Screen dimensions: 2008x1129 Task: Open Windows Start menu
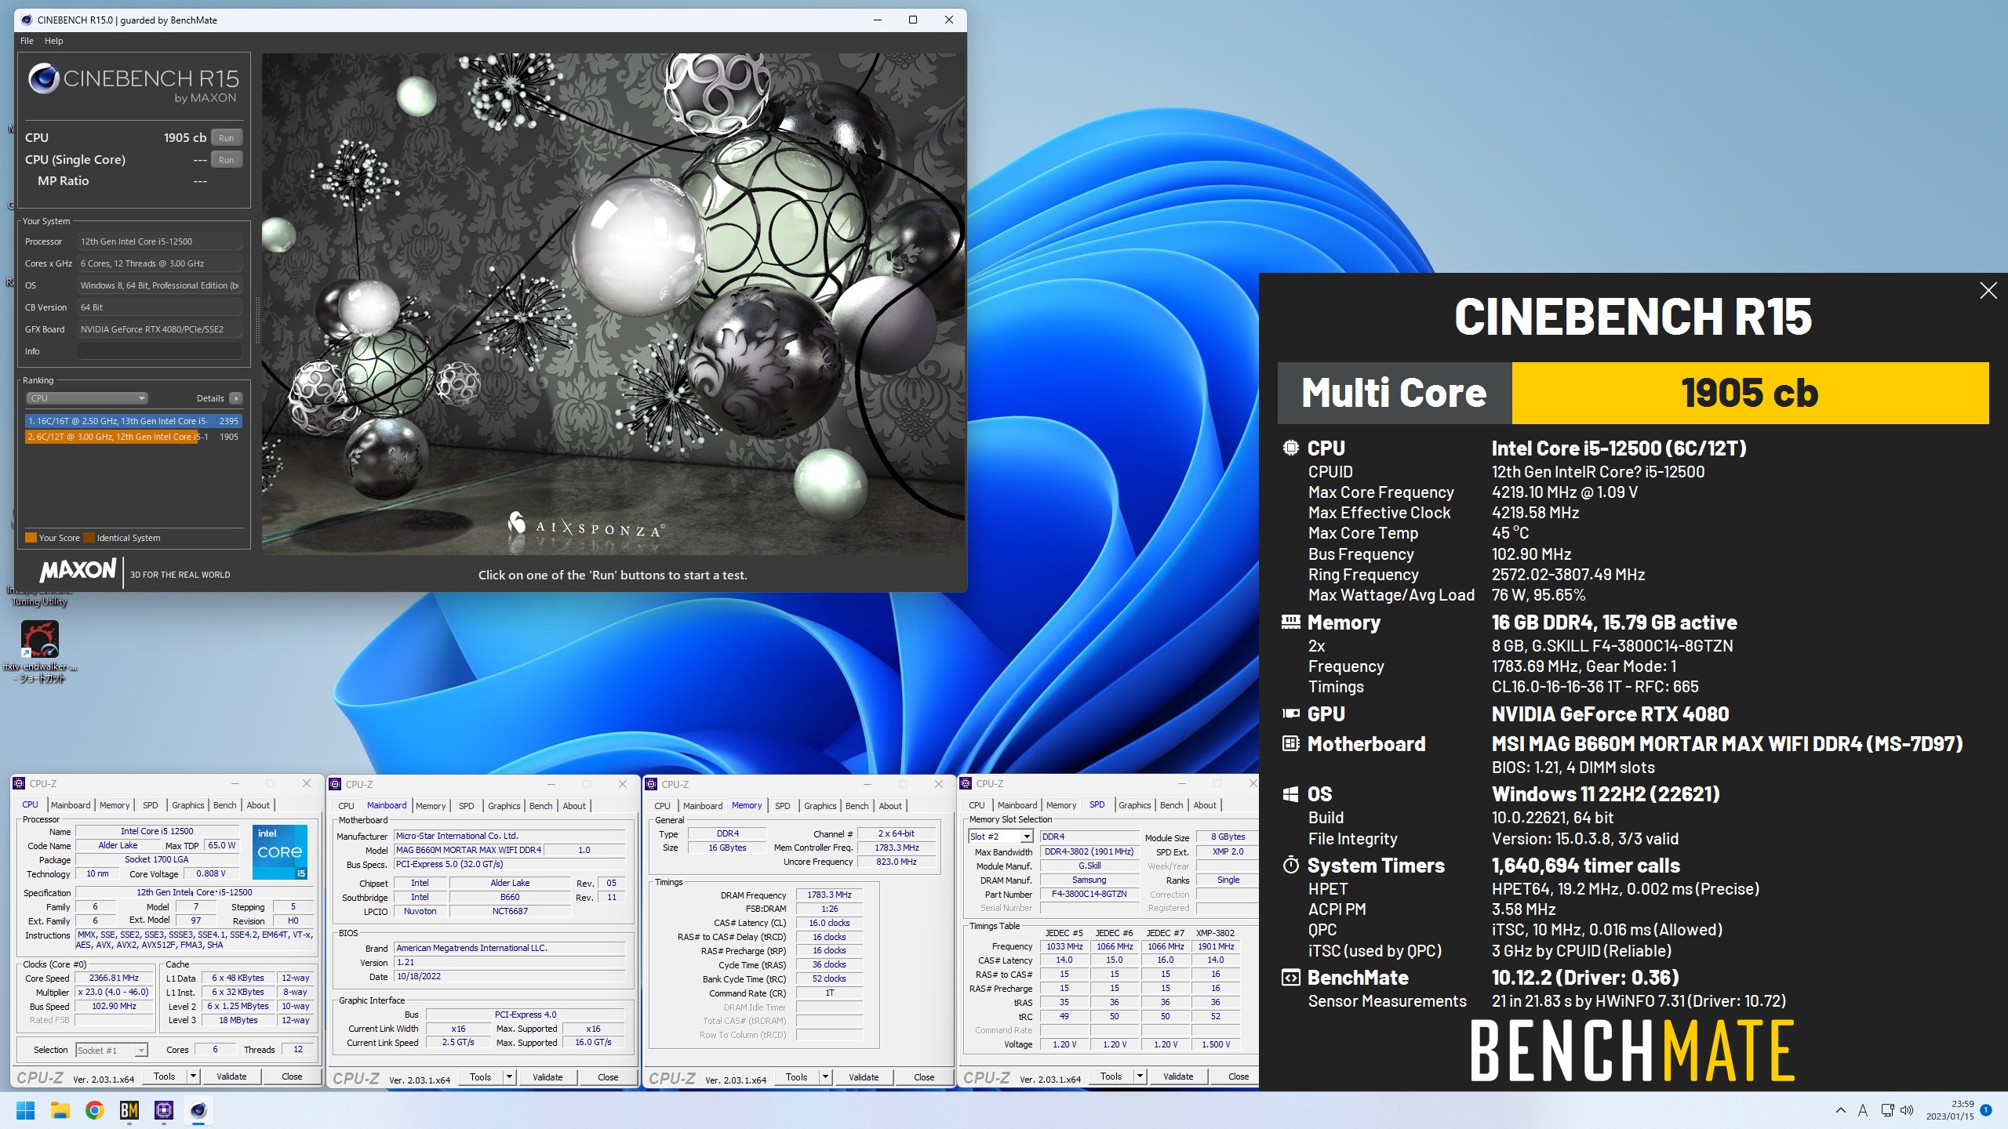(25, 1110)
